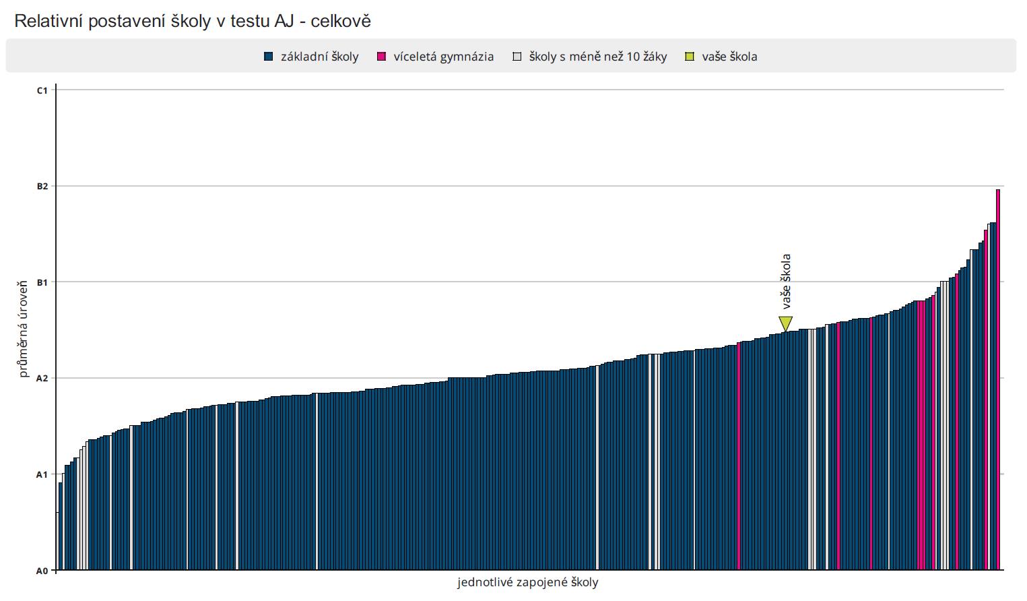The image size is (1027, 601).
Task: Click the rotated 'vaše škola' label above the marker
Action: [786, 281]
